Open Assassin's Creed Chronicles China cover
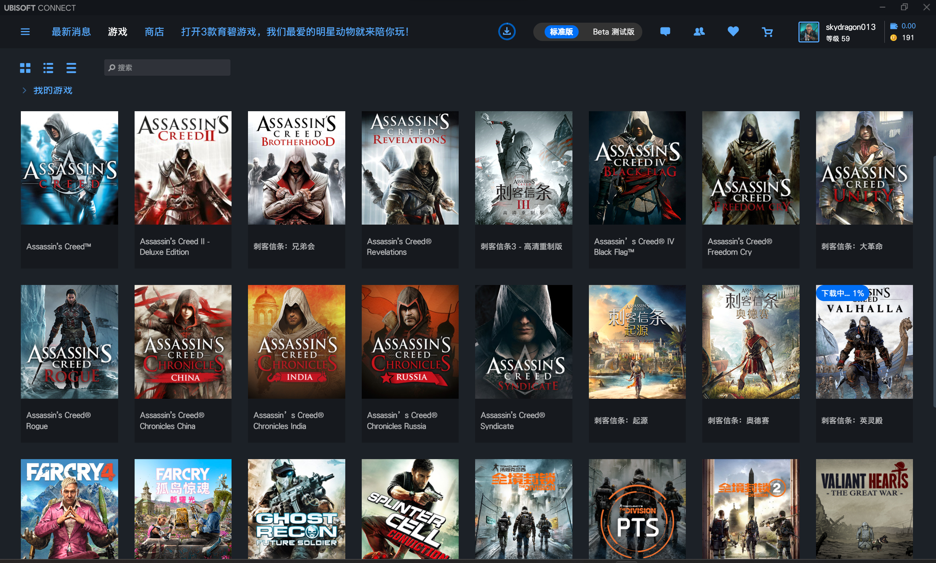 point(183,342)
